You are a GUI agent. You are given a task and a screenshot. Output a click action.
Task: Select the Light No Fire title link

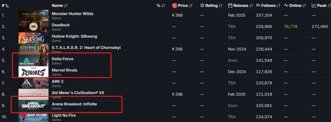[64, 115]
